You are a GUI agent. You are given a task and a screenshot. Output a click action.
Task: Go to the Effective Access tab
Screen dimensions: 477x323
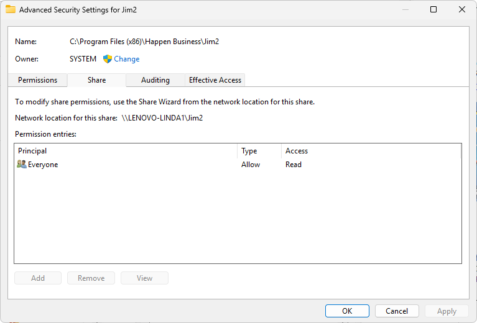(215, 80)
